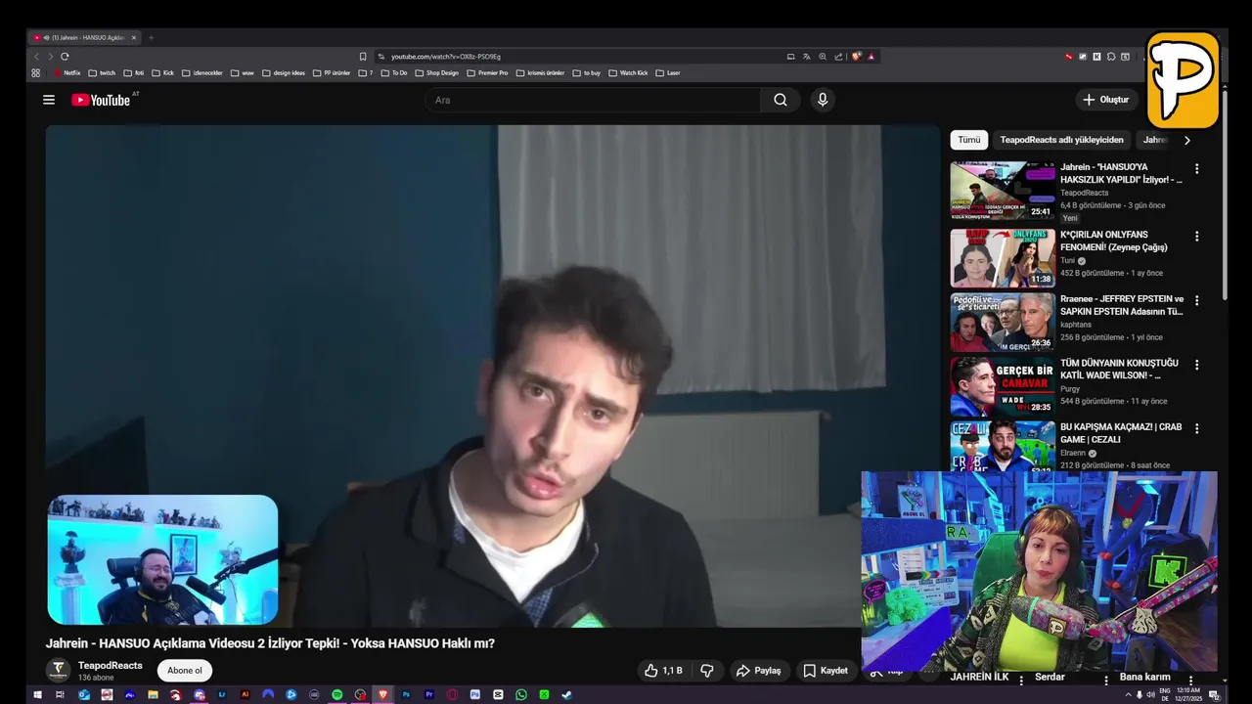Open the twitch bookmarks folder
The image size is (1252, 704).
pos(102,73)
